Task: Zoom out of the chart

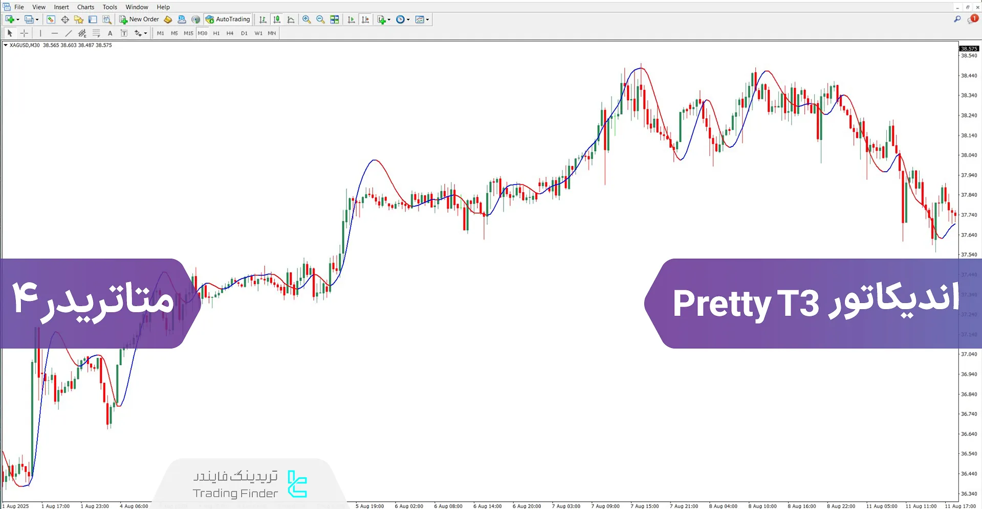Action: pos(320,19)
